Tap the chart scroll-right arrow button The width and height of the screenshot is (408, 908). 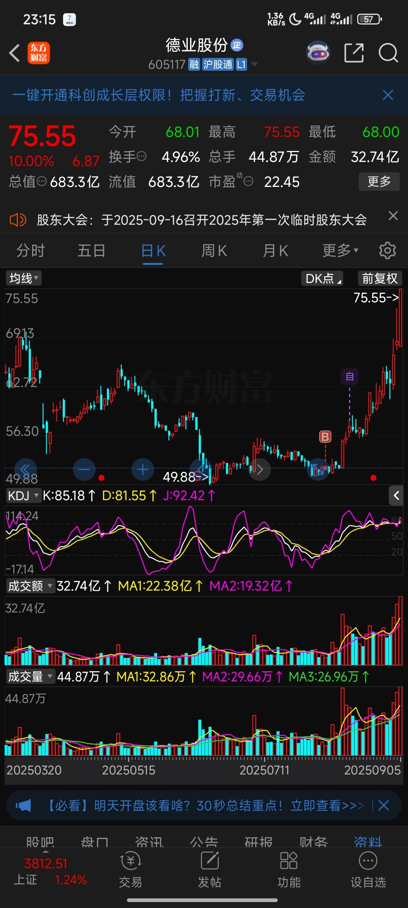coord(260,470)
